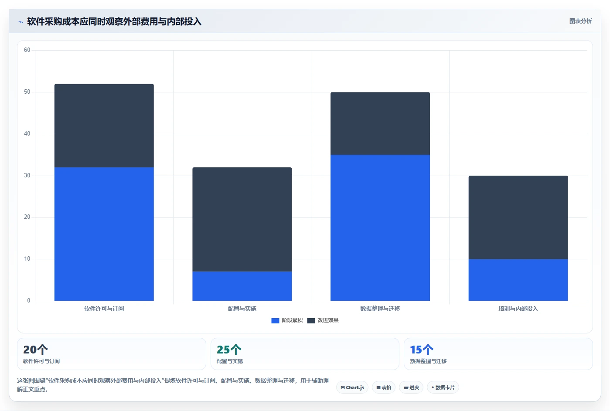Click the dark 改进效果 legend color swatch
This screenshot has width=610, height=411.
point(311,321)
